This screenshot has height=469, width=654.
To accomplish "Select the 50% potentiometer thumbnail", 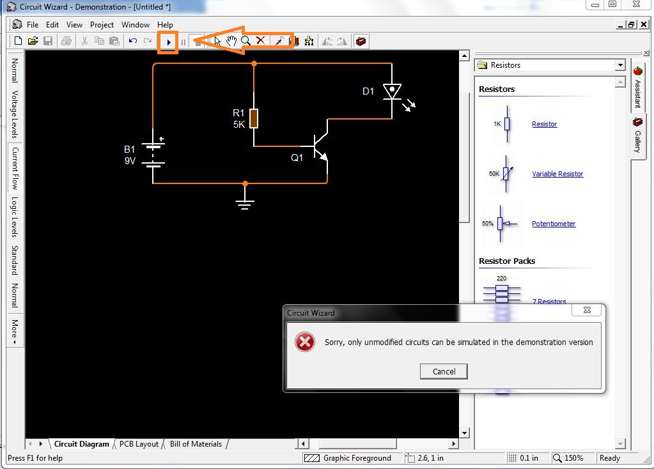I will point(500,224).
